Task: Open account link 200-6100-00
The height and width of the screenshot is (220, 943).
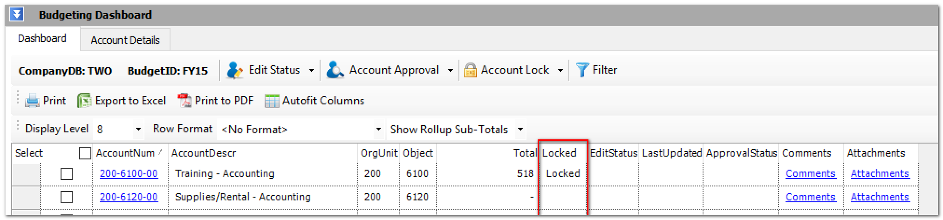Action: click(x=129, y=174)
